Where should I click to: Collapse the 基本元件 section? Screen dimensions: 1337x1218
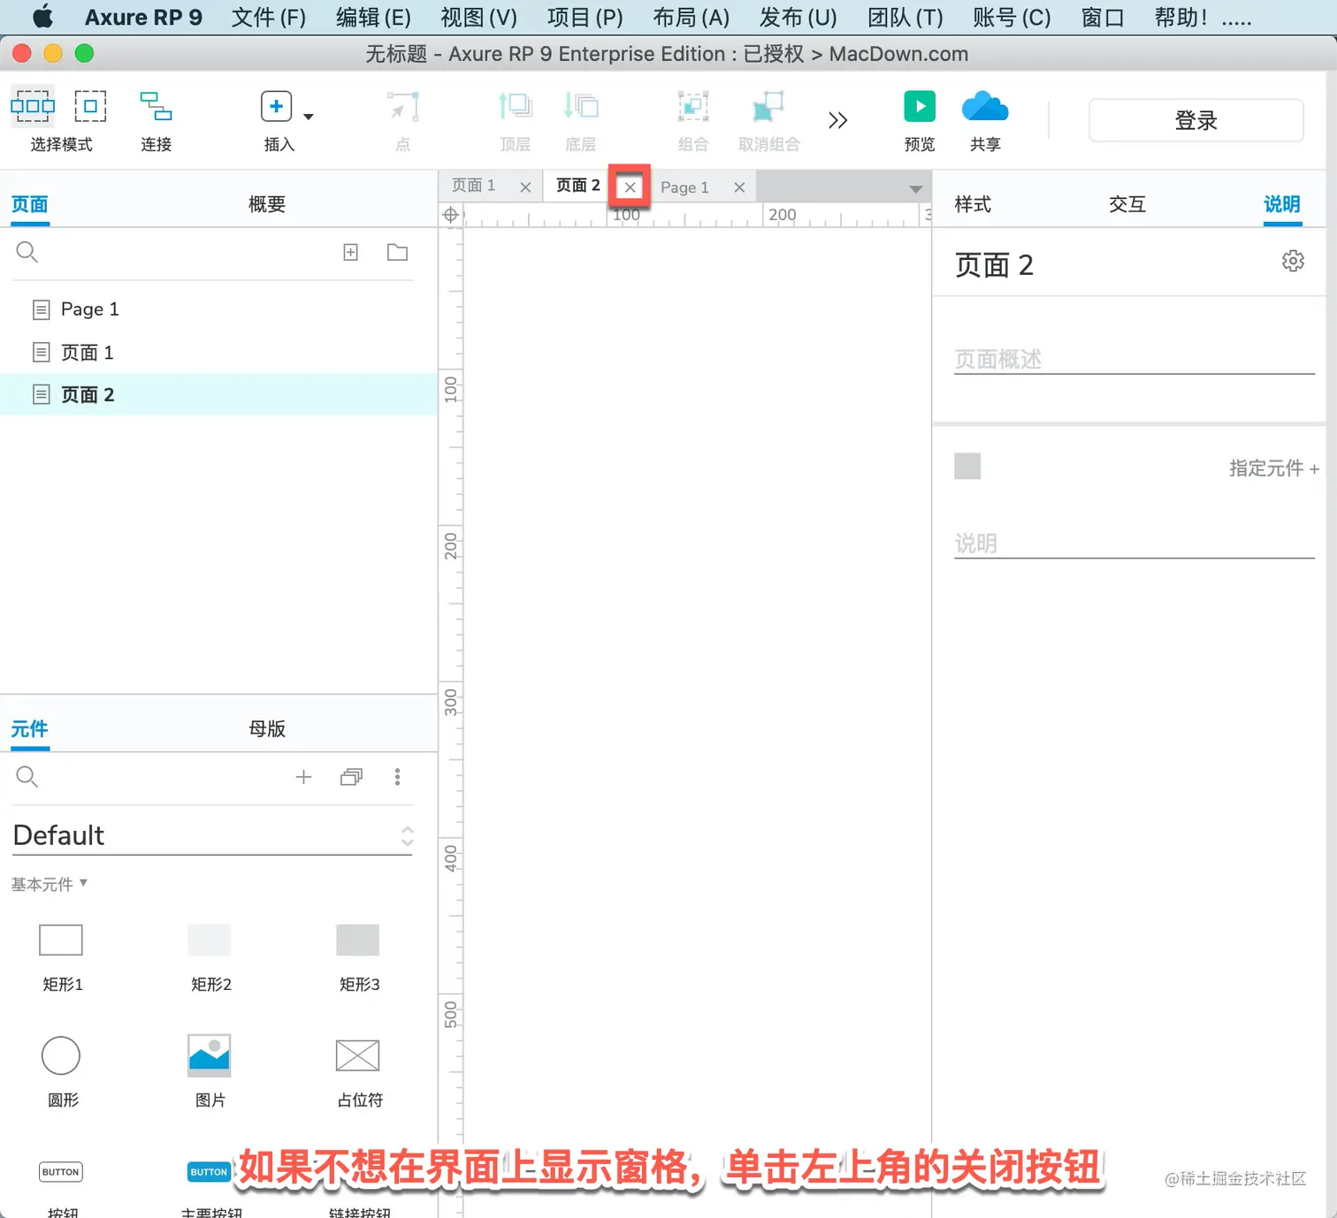point(50,884)
